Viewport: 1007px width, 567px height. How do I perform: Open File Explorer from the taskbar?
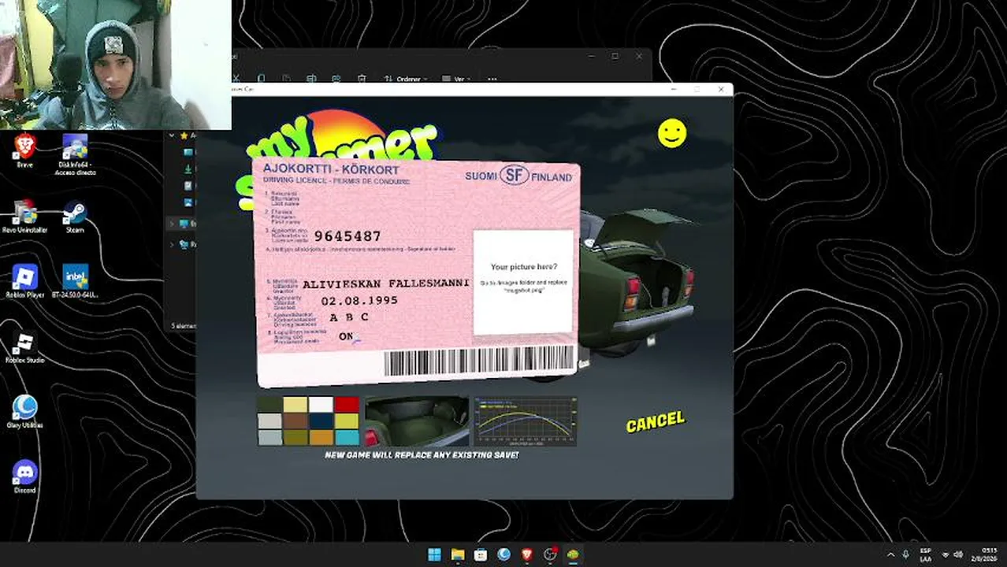(457, 554)
